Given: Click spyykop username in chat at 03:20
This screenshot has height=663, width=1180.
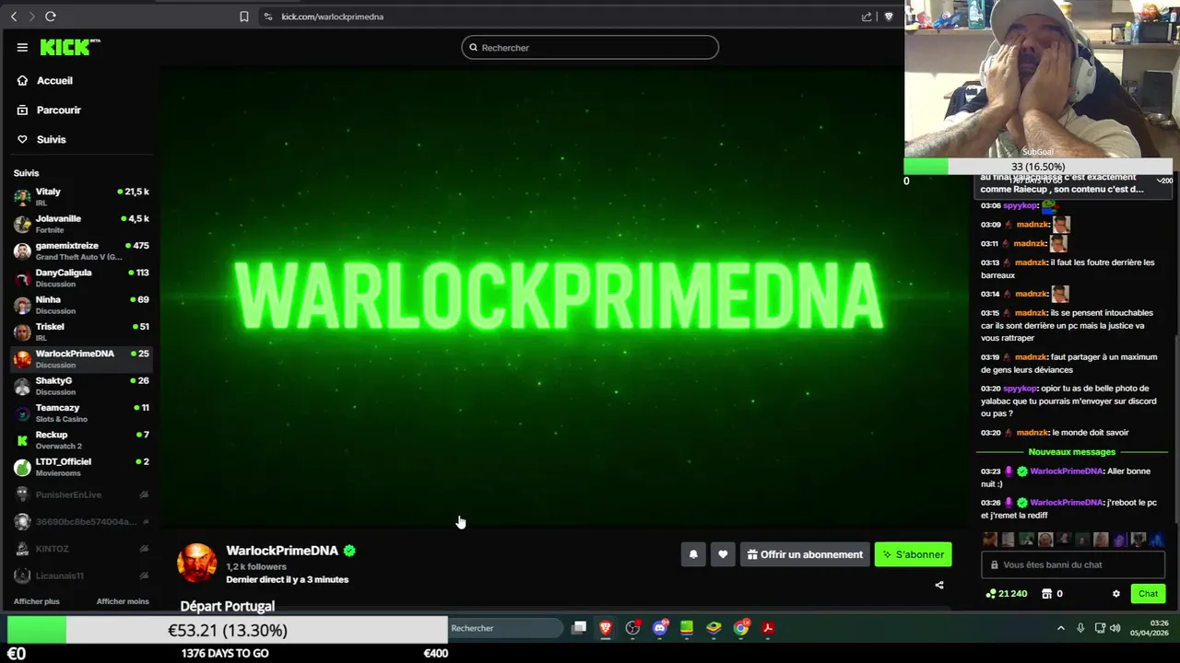Looking at the screenshot, I should [x=1020, y=389].
